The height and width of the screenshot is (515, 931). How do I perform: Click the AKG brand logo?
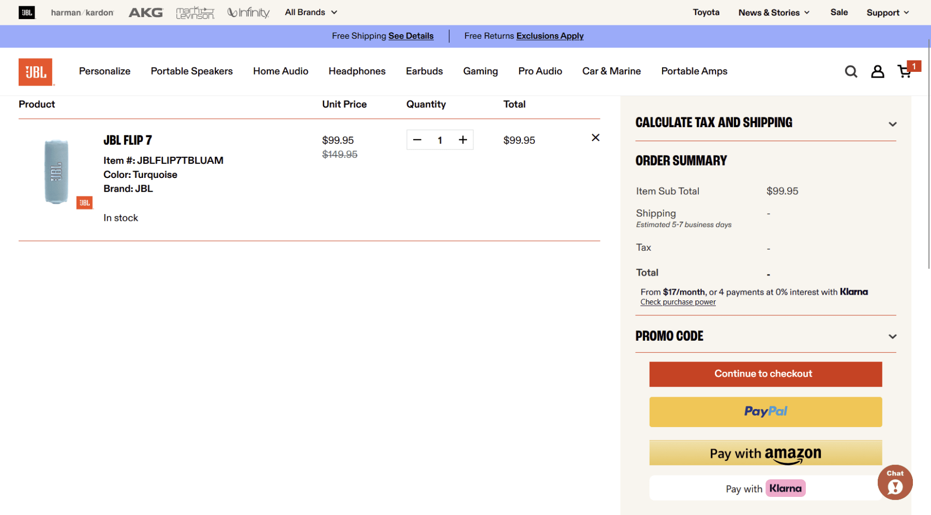[x=145, y=12]
